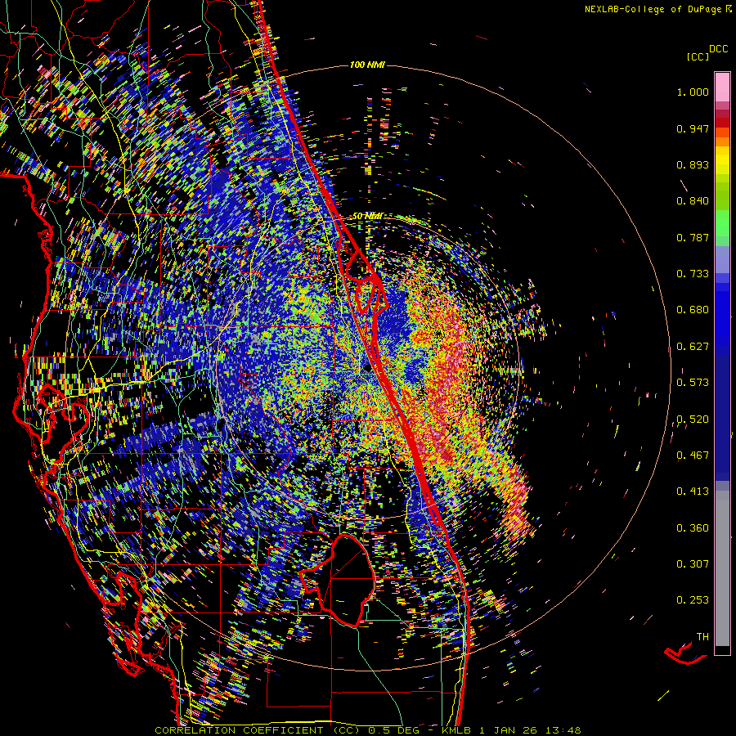The image size is (736, 736).
Task: Click the 0.520 scale value
Action: click(693, 420)
